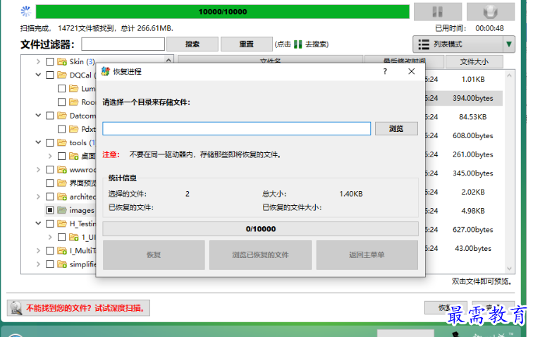Click the I_MultiT folder icon
The height and width of the screenshot is (337, 533).
pyautogui.click(x=62, y=250)
